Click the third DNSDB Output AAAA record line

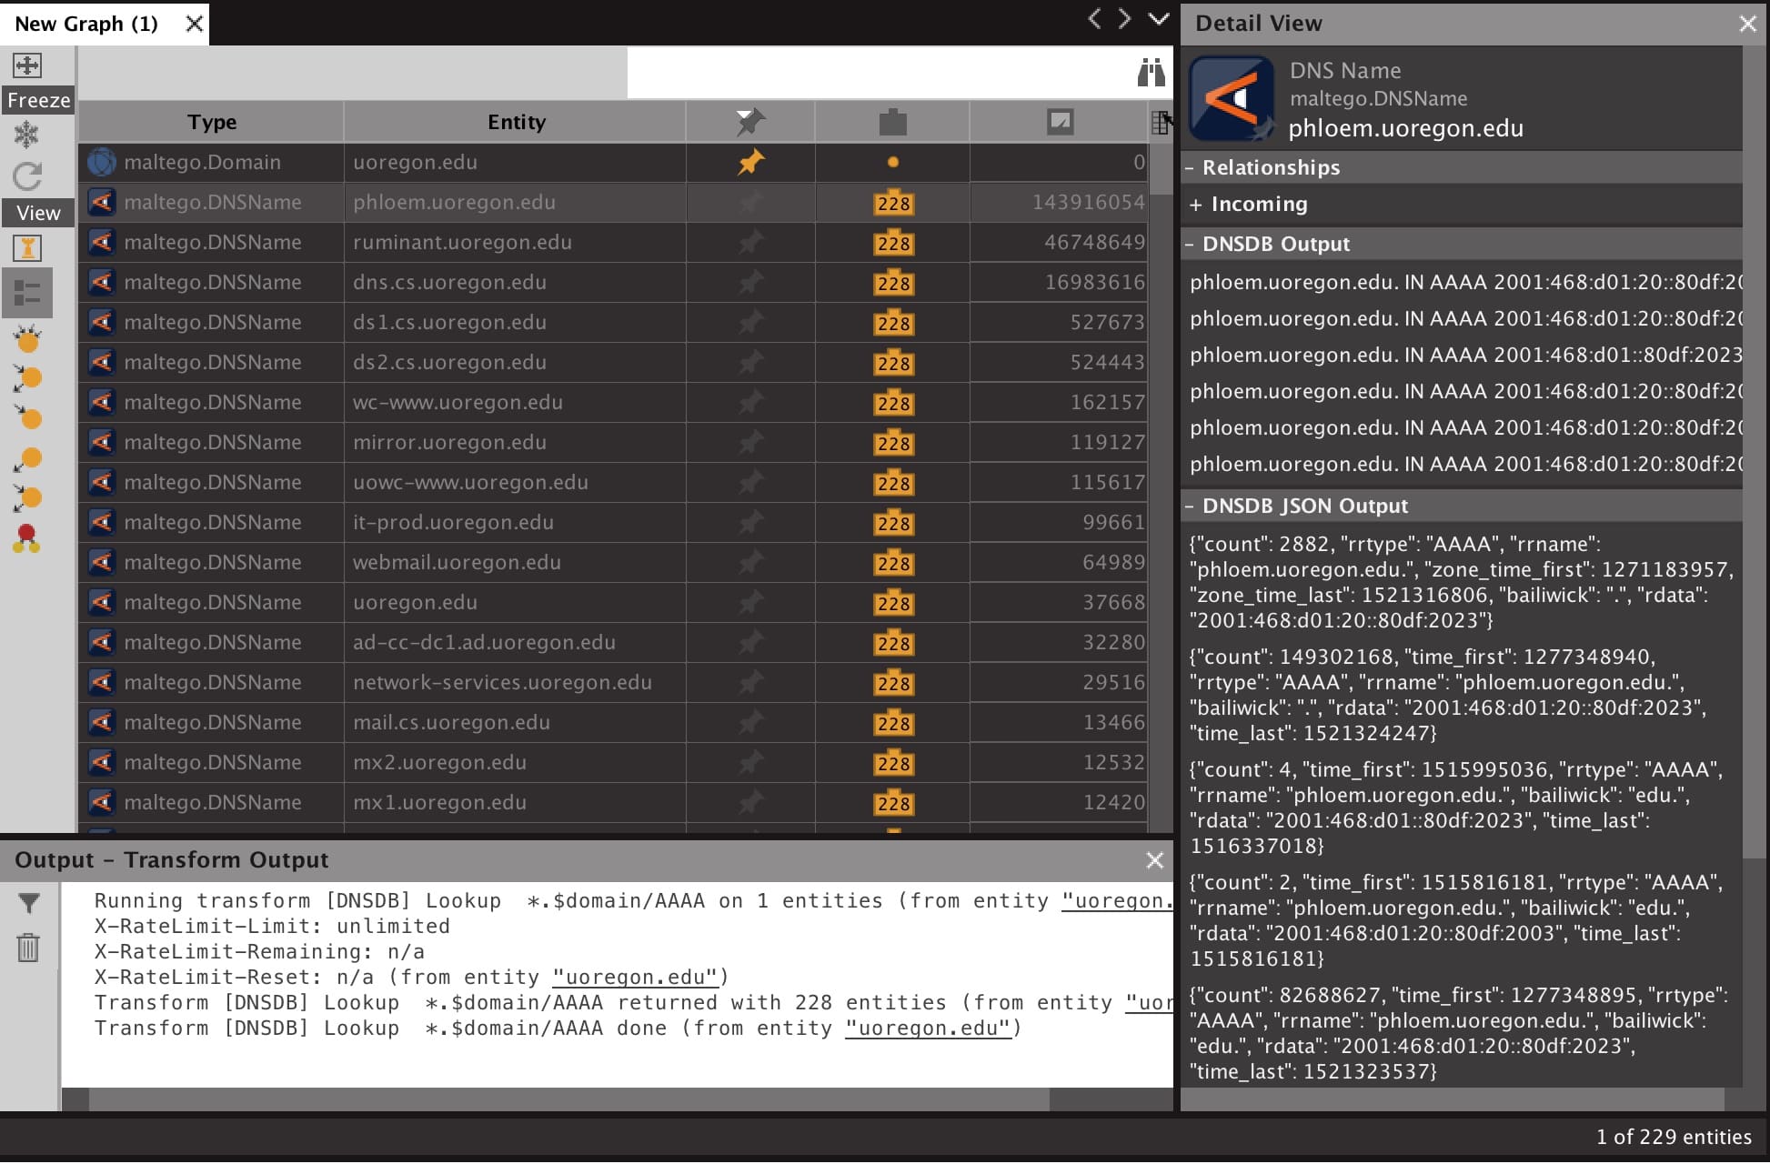1464,356
